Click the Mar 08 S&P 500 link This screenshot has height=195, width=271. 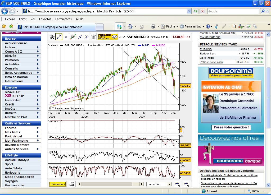[x=210, y=37]
